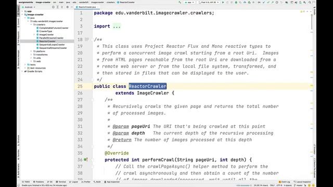Viewport: 333px width, 187px height.
Task: Click the editor vertical scrollbar
Action: [312, 21]
